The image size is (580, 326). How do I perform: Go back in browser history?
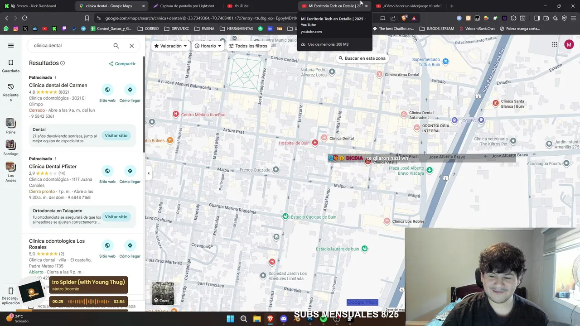(x=6, y=18)
